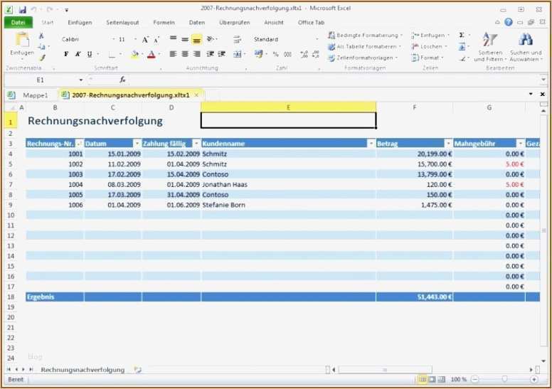
Task: Switch to Formeln ribbon tab
Action: [x=164, y=23]
